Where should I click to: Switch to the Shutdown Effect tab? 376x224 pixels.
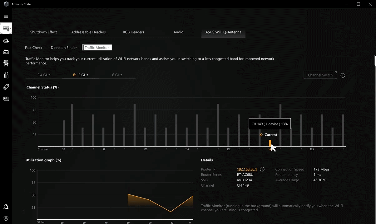(43, 32)
